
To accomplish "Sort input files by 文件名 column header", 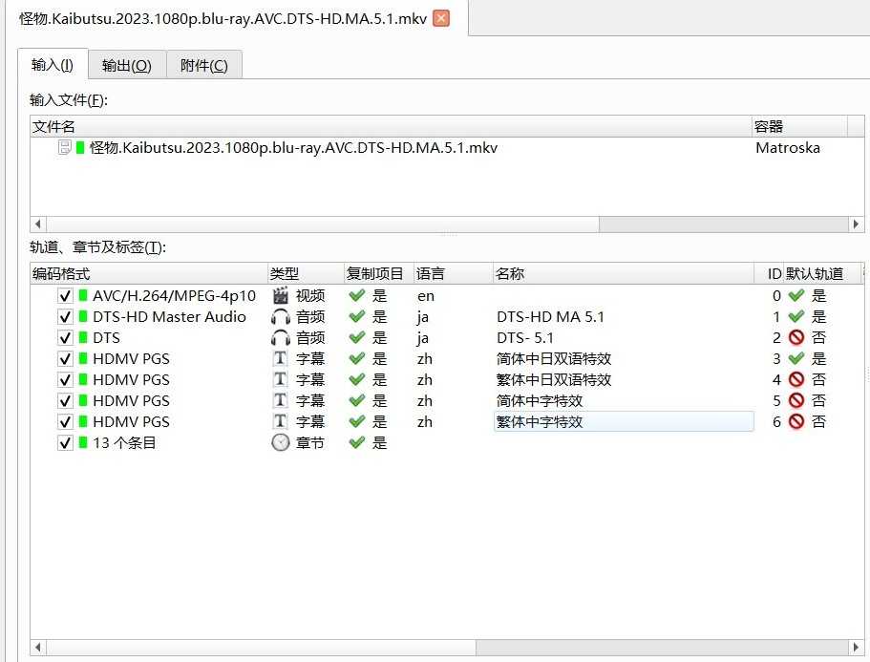I will click(391, 126).
